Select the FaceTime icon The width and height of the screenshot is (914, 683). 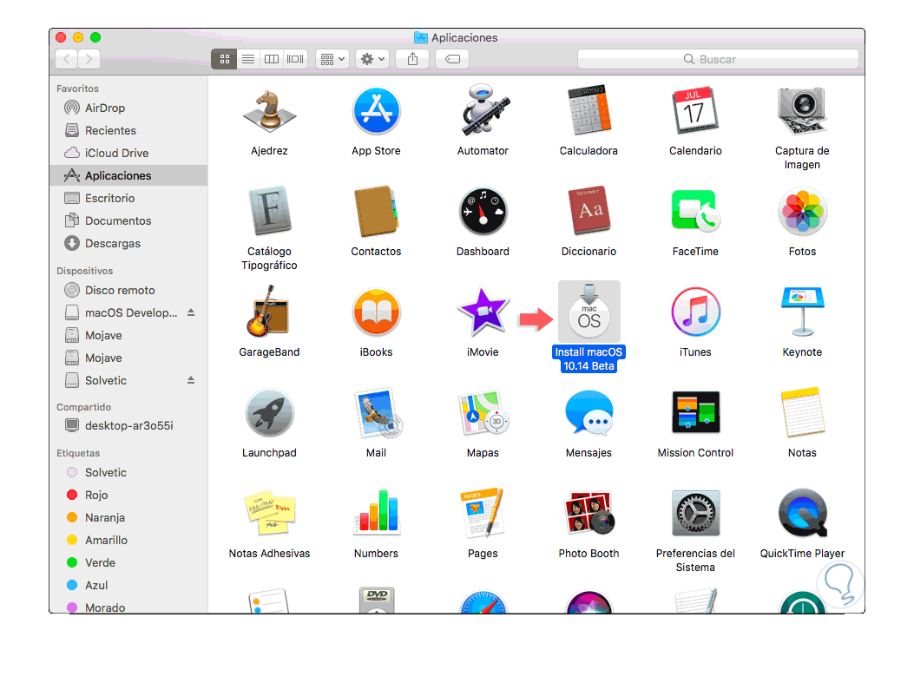(x=695, y=211)
